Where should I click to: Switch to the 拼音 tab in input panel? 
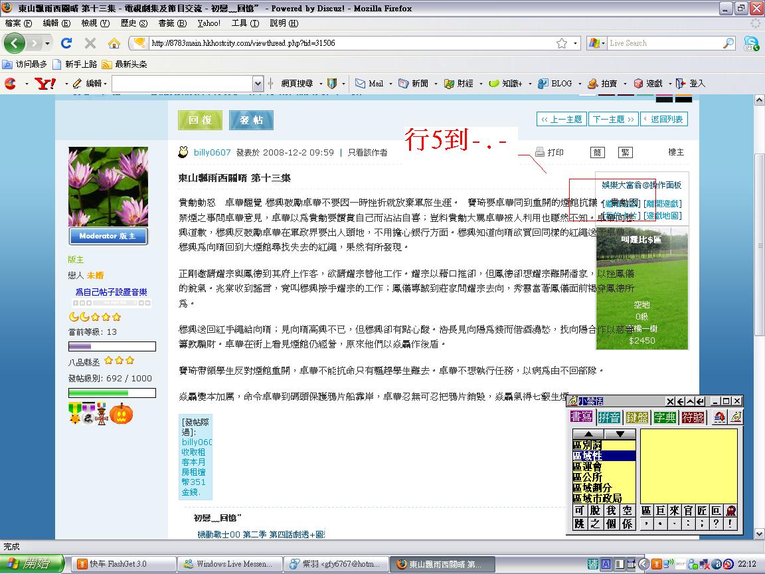pos(609,417)
